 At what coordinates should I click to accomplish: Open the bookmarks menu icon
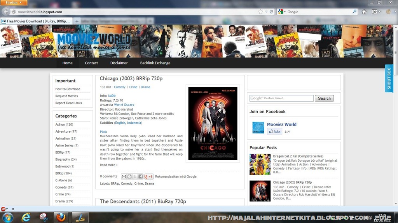point(375,12)
